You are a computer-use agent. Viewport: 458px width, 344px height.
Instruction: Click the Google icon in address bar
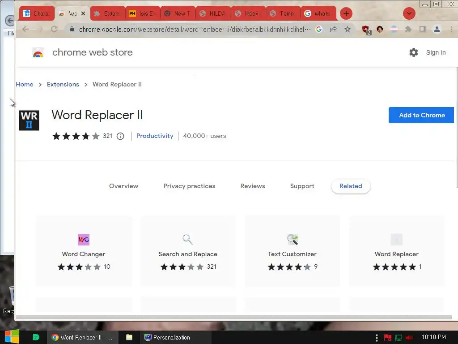[318, 29]
